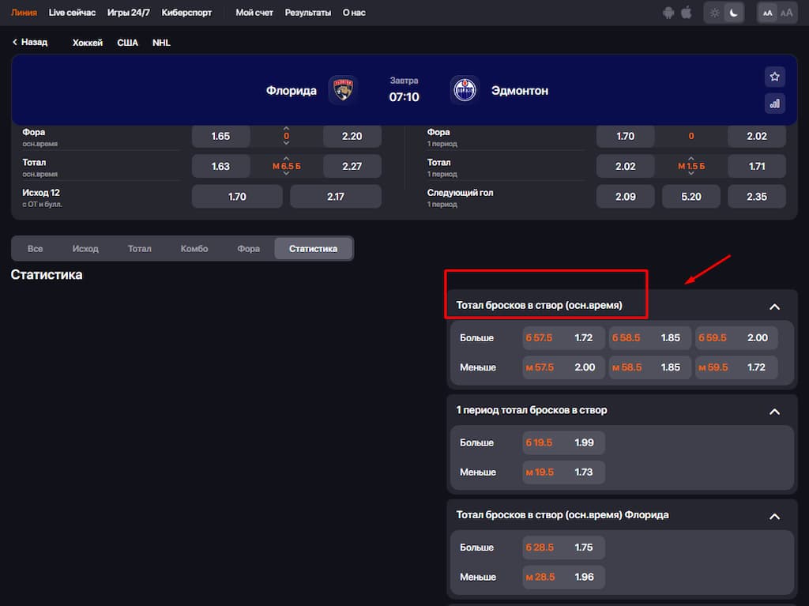Open the Киберспорт menu item
Image resolution: width=809 pixels, height=606 pixels.
(186, 13)
